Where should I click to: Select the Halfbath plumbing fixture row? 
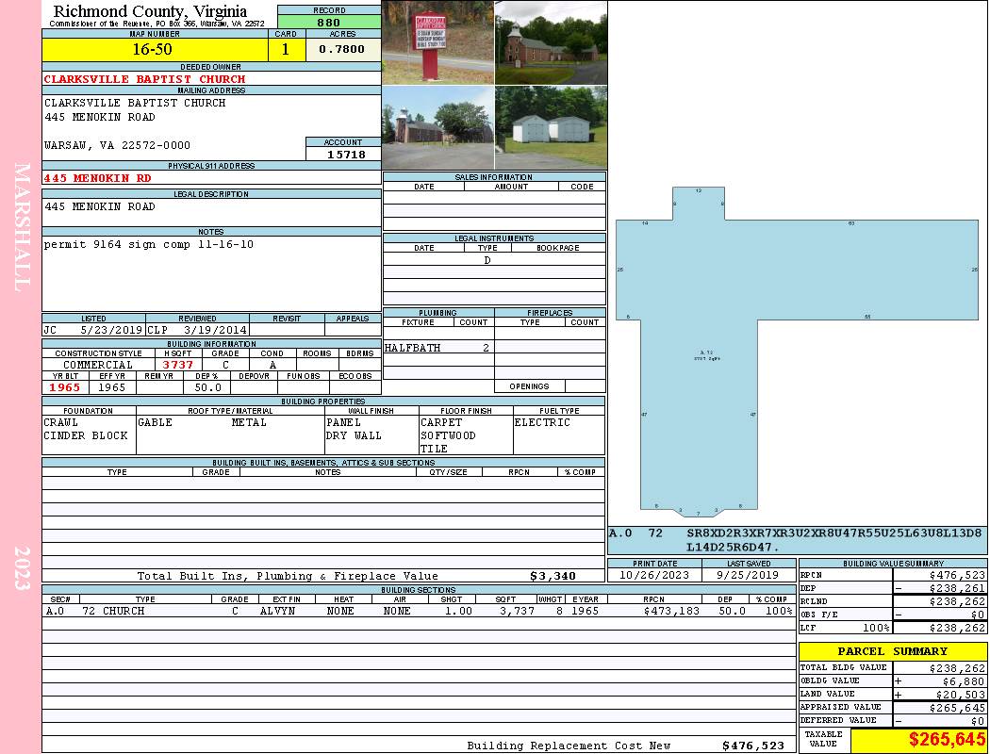click(x=438, y=348)
